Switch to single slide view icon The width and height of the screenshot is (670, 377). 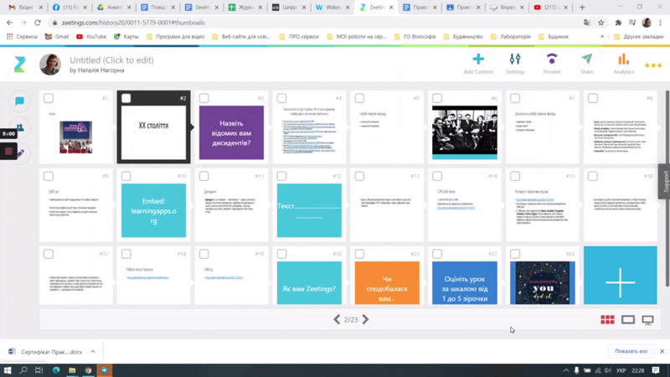[628, 319]
